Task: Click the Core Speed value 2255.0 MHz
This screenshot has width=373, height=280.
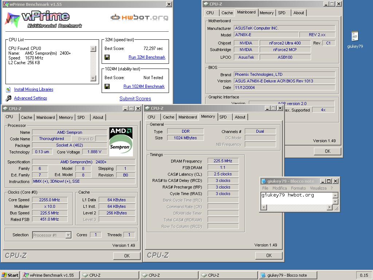Action: click(50, 200)
